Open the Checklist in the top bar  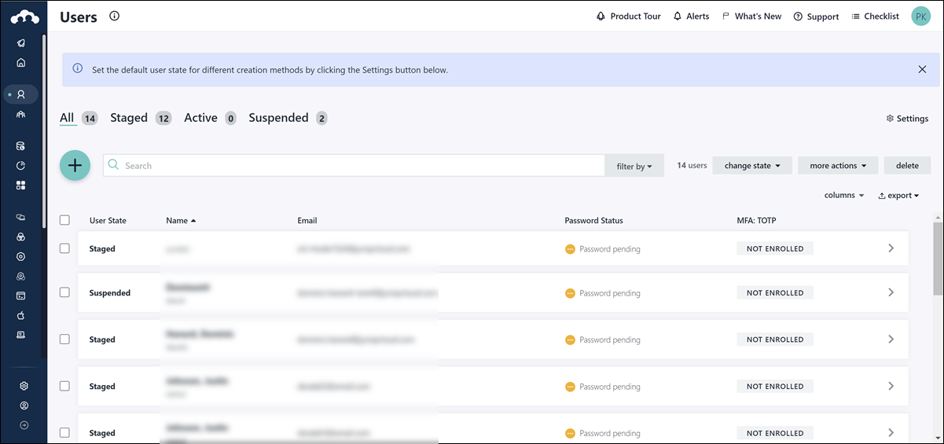[x=875, y=16]
